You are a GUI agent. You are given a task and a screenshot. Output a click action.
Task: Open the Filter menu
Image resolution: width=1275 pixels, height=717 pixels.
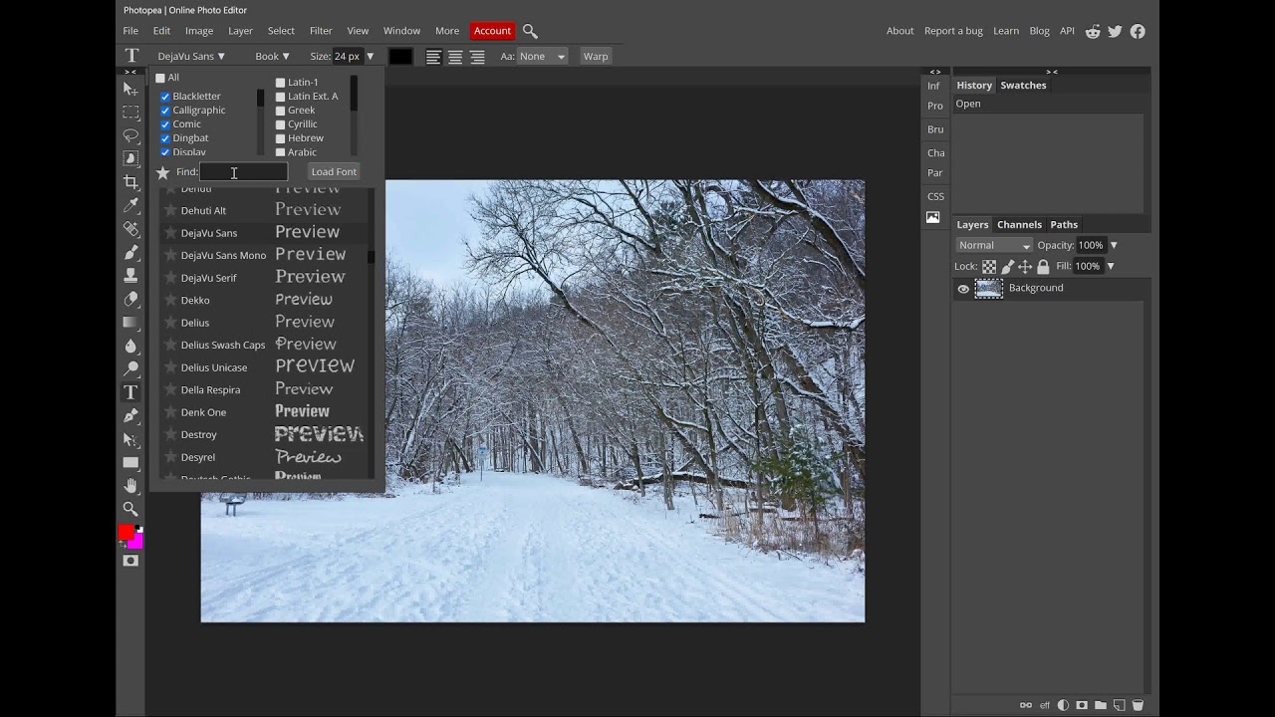[321, 31]
